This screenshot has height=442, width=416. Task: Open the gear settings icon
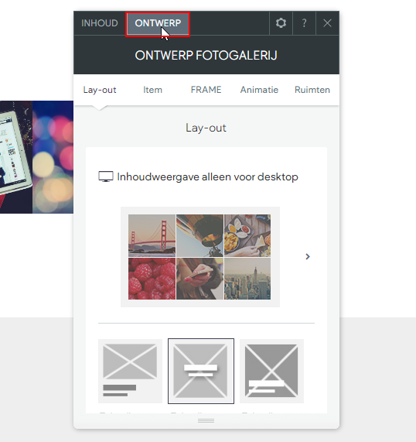tap(281, 23)
